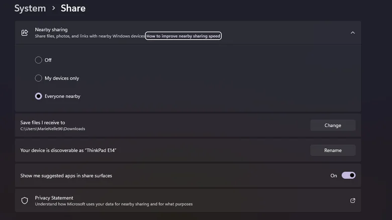Click the Nearby sharing heading text
Screen dimensions: 392x220
point(51,30)
